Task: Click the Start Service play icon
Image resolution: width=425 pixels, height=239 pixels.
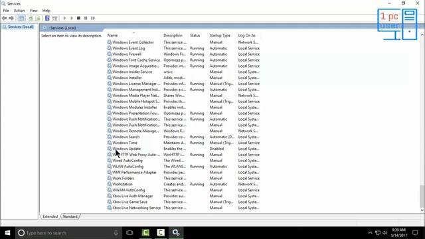Action: [x=64, y=18]
